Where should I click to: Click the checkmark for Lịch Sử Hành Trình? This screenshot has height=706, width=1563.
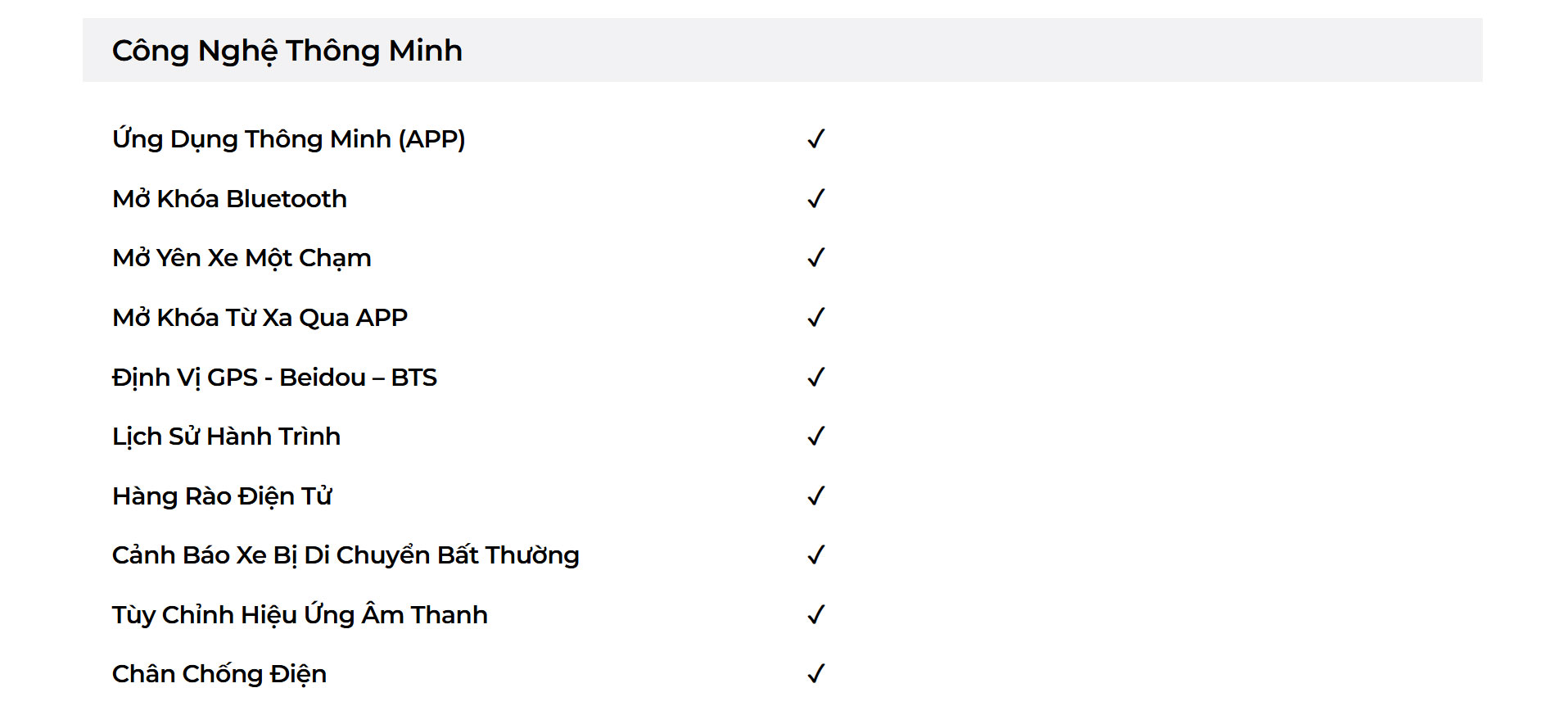[816, 437]
